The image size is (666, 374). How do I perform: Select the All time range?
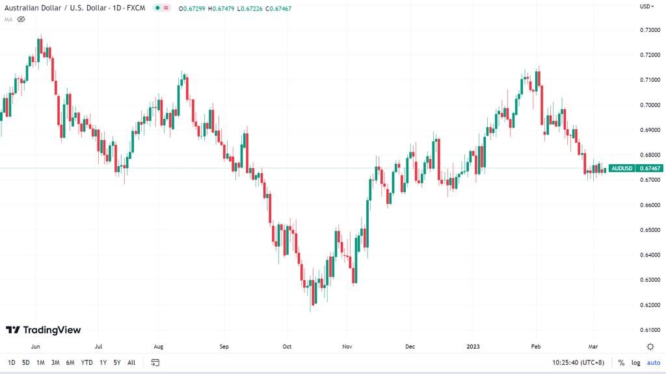[131, 362]
